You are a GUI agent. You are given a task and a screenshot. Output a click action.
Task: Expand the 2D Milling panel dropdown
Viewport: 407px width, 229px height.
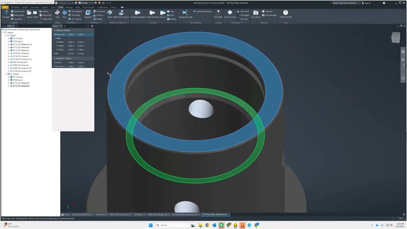click(x=77, y=23)
